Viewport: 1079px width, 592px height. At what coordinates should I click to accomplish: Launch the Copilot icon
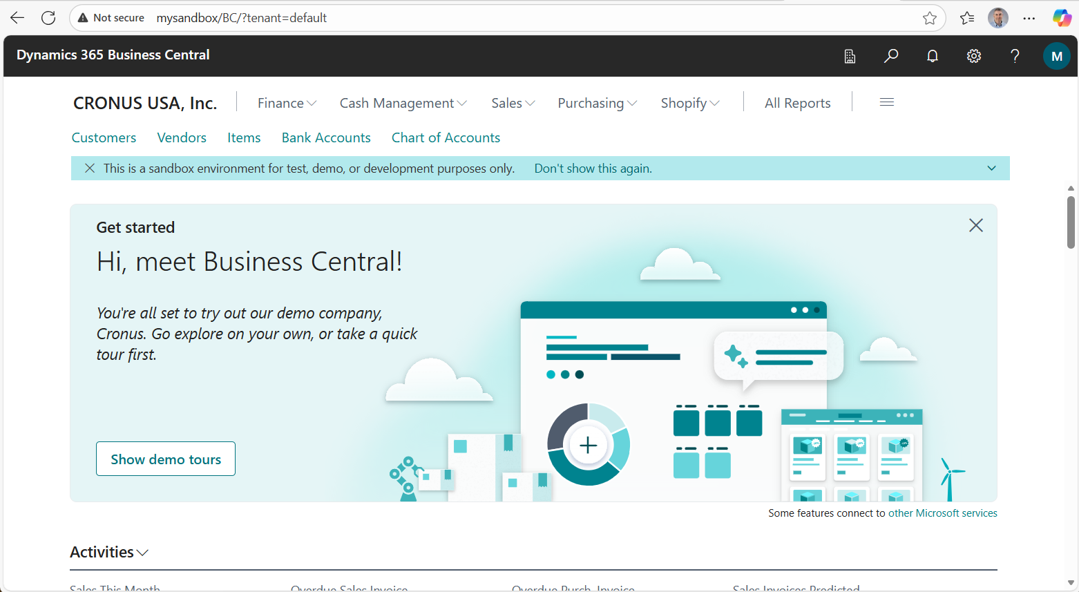1062,18
